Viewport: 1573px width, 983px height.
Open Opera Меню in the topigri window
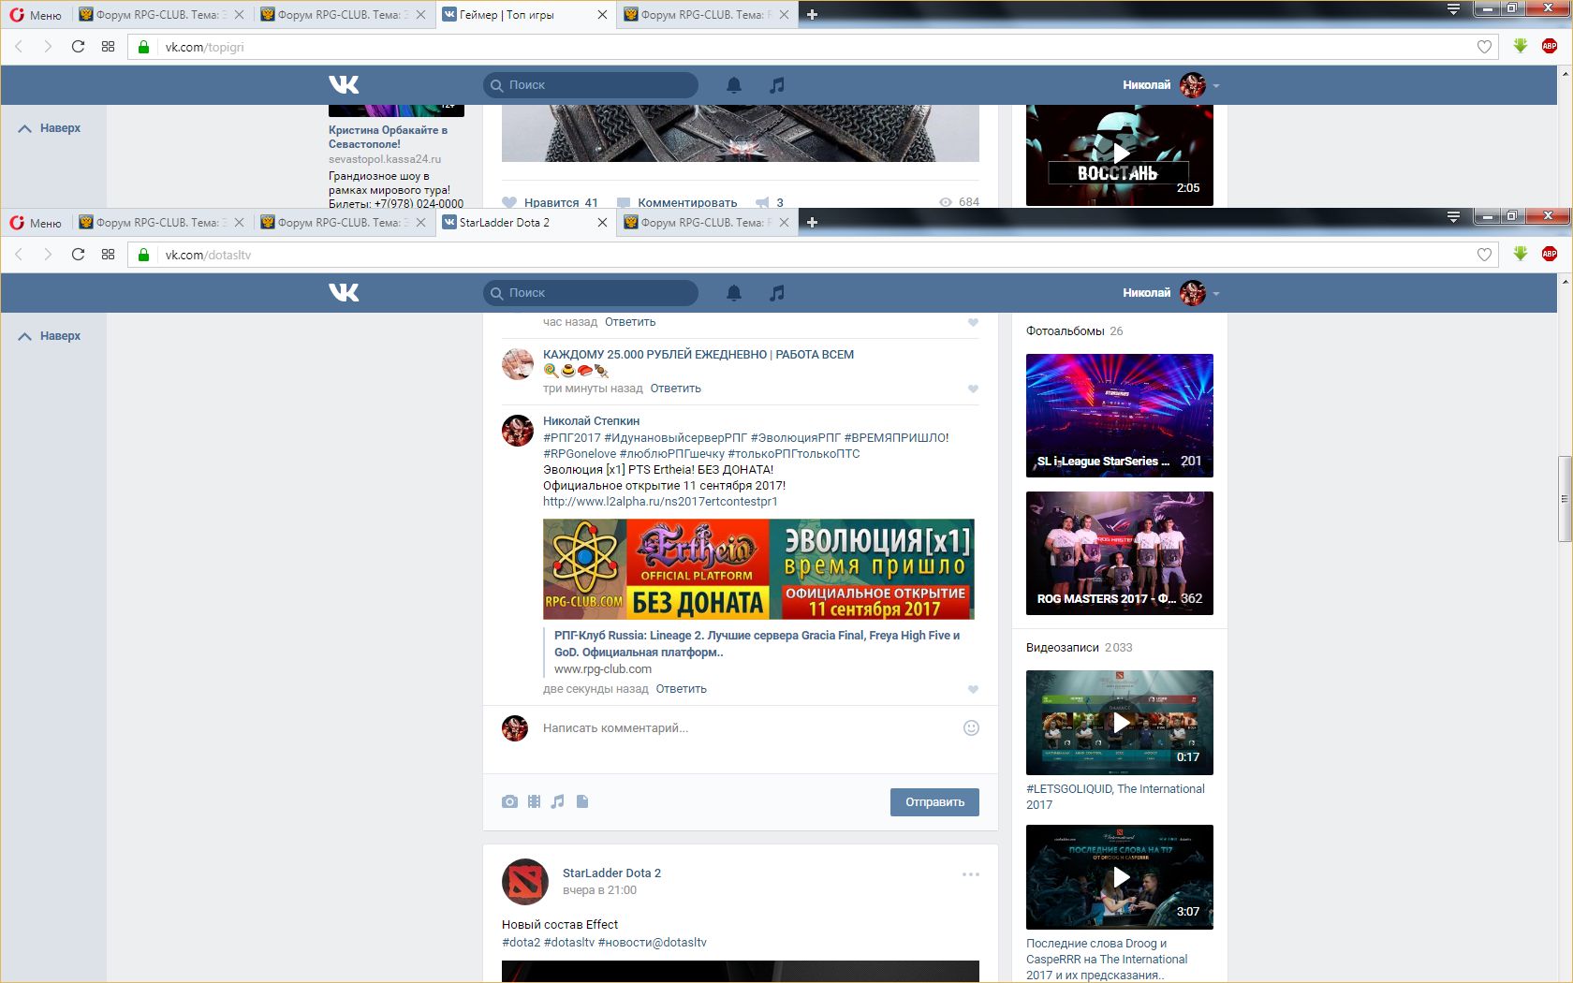[x=36, y=14]
